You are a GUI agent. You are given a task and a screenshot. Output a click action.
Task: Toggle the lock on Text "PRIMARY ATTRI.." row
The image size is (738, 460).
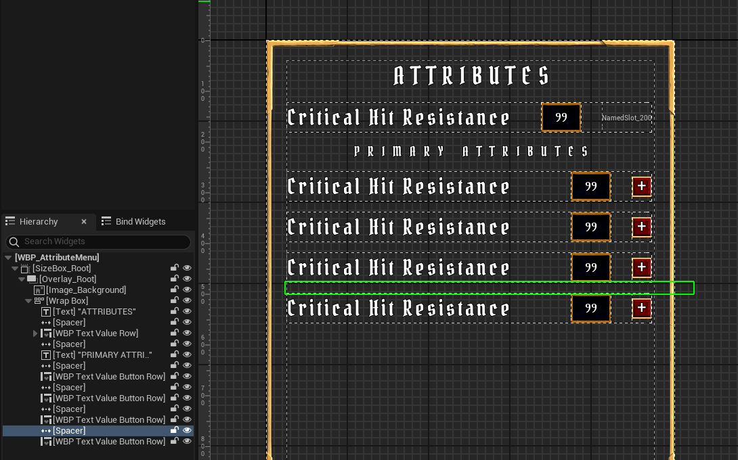pos(174,354)
